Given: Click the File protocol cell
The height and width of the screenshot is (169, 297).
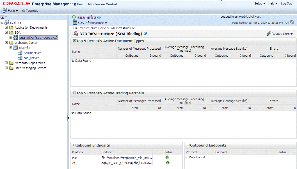Looking at the screenshot, I should pos(86,158).
